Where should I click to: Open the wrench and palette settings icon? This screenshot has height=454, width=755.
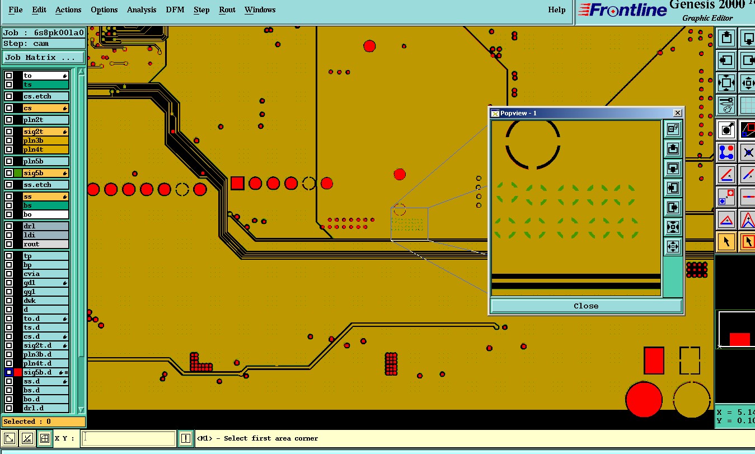726,105
